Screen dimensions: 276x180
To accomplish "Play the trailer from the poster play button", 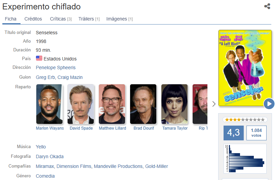I will tap(269, 104).
